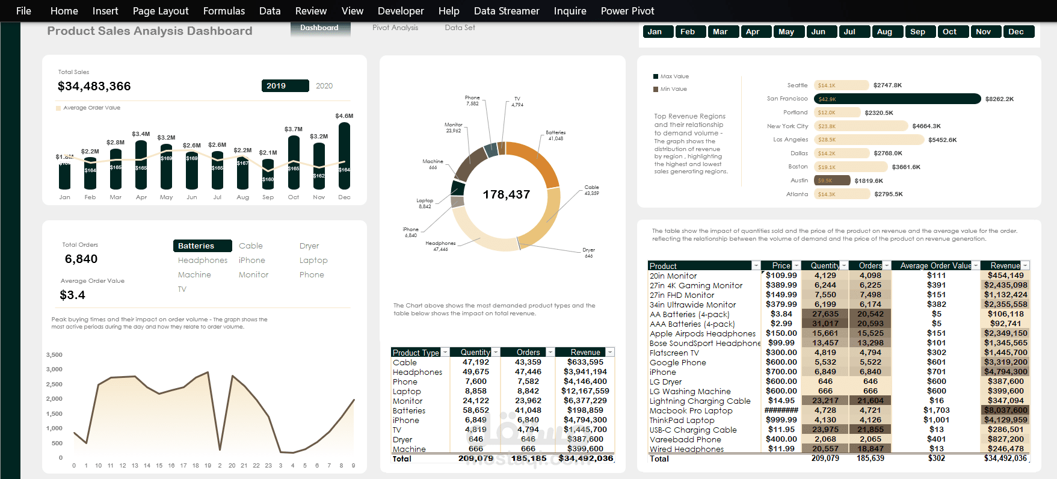Image resolution: width=1057 pixels, height=479 pixels.
Task: Click the New York City revenue bar
Action: click(x=861, y=126)
